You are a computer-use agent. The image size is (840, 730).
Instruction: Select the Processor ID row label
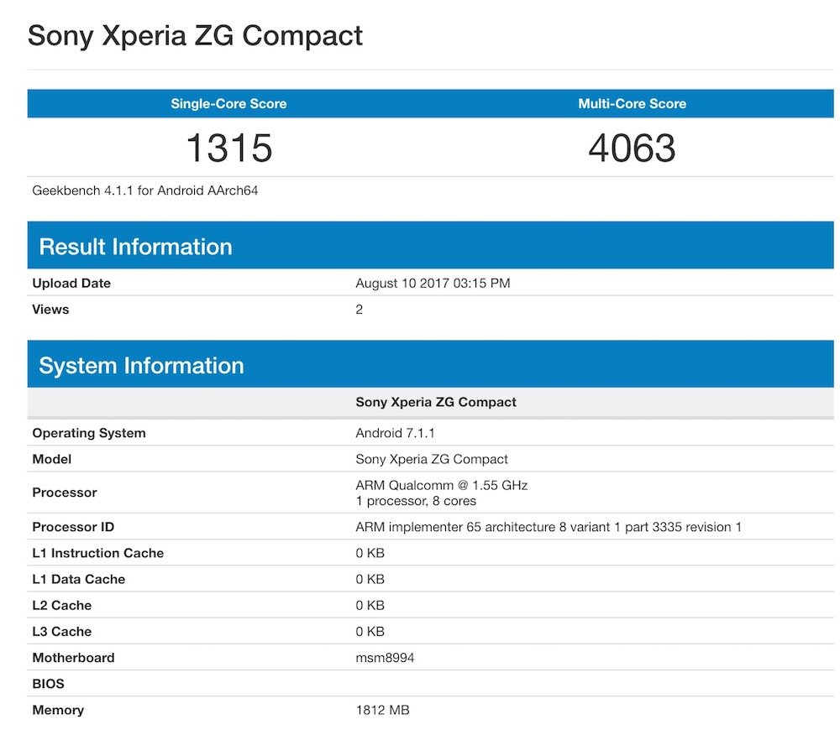[x=73, y=527]
